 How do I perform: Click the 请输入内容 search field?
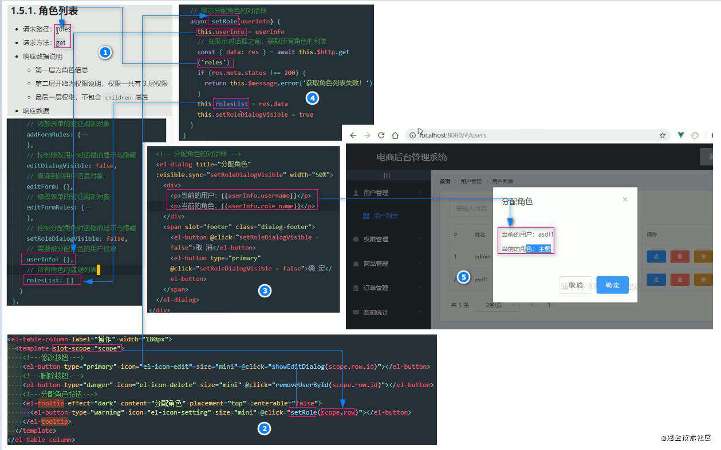pos(471,209)
